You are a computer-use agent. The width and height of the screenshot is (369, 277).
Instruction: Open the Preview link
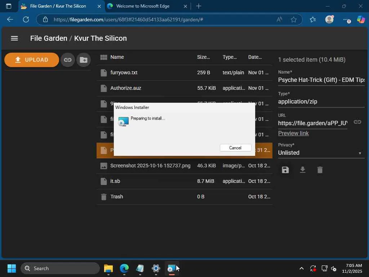point(293,133)
